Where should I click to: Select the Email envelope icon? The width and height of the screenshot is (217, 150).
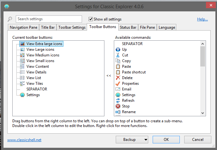point(118,89)
